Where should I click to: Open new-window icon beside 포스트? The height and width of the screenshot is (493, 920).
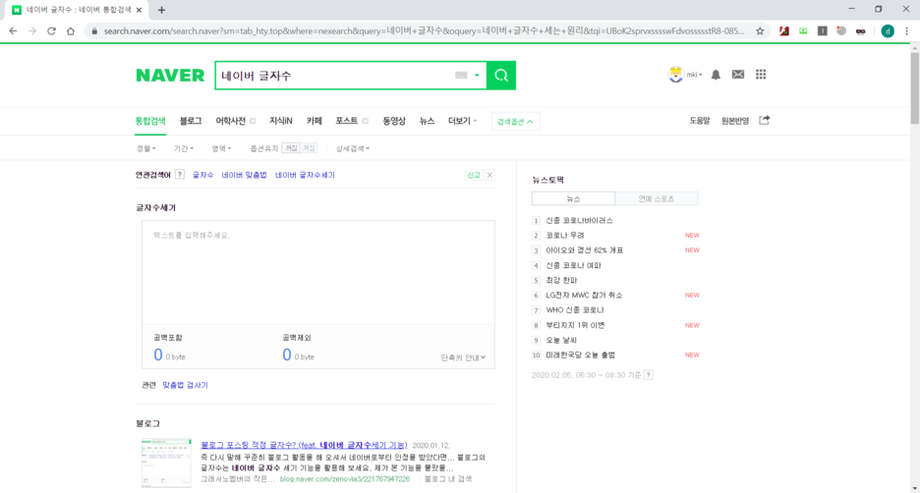click(x=365, y=121)
